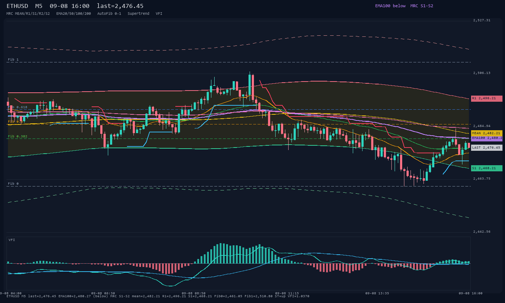This screenshot has height=303, width=505.
Task: Select the 'MRC S1-S2' zone text
Action: 422,6
